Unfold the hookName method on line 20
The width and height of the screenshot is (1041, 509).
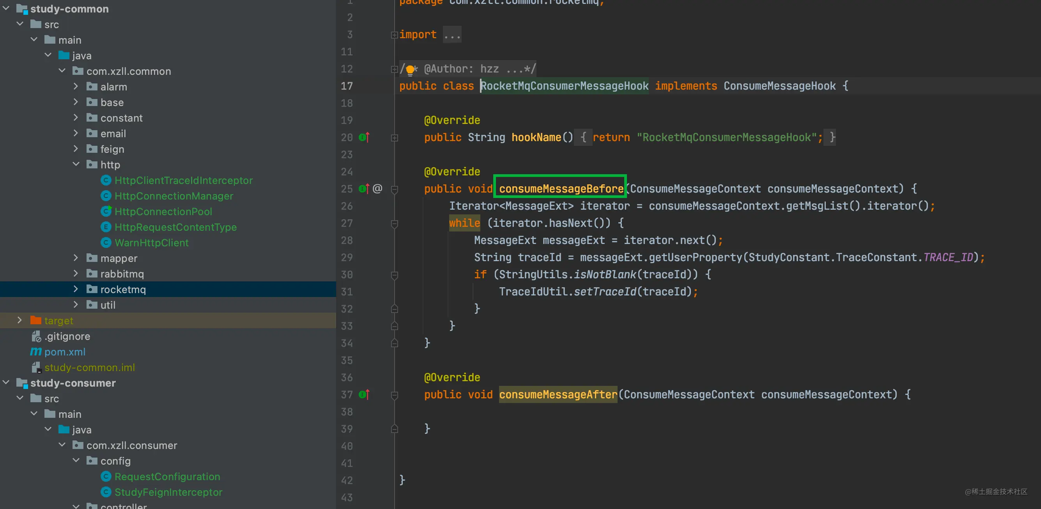tap(395, 138)
